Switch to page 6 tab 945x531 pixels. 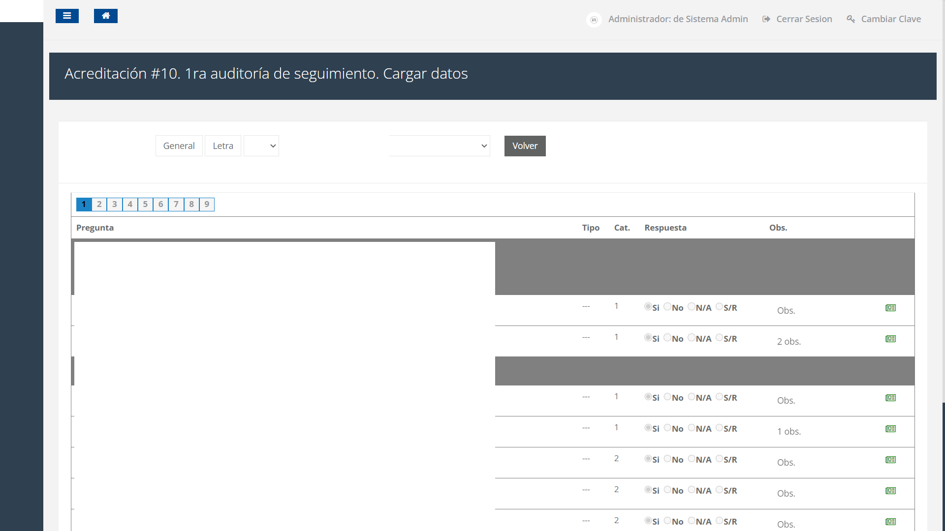pos(160,205)
